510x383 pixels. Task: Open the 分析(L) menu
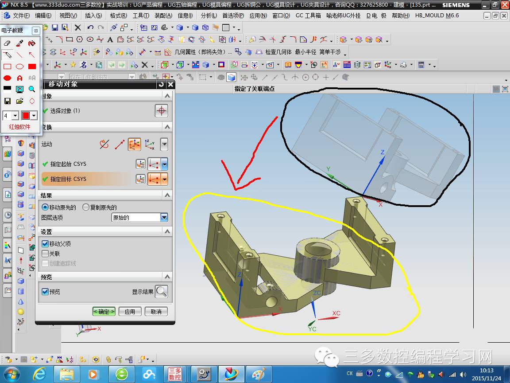(x=209, y=16)
